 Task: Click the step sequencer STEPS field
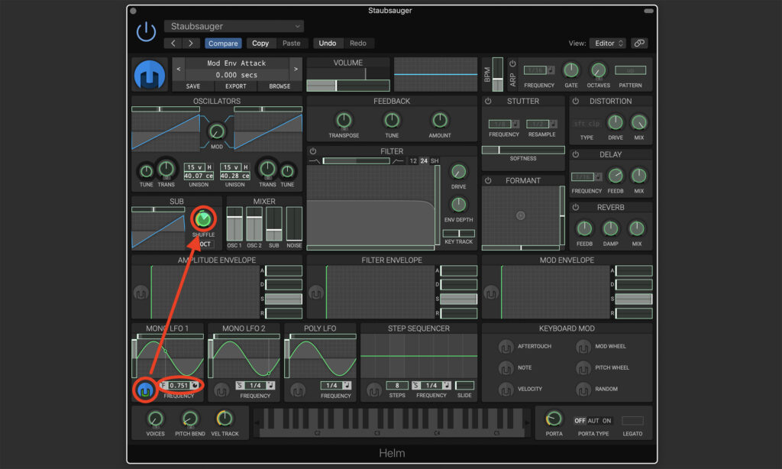pyautogui.click(x=397, y=386)
